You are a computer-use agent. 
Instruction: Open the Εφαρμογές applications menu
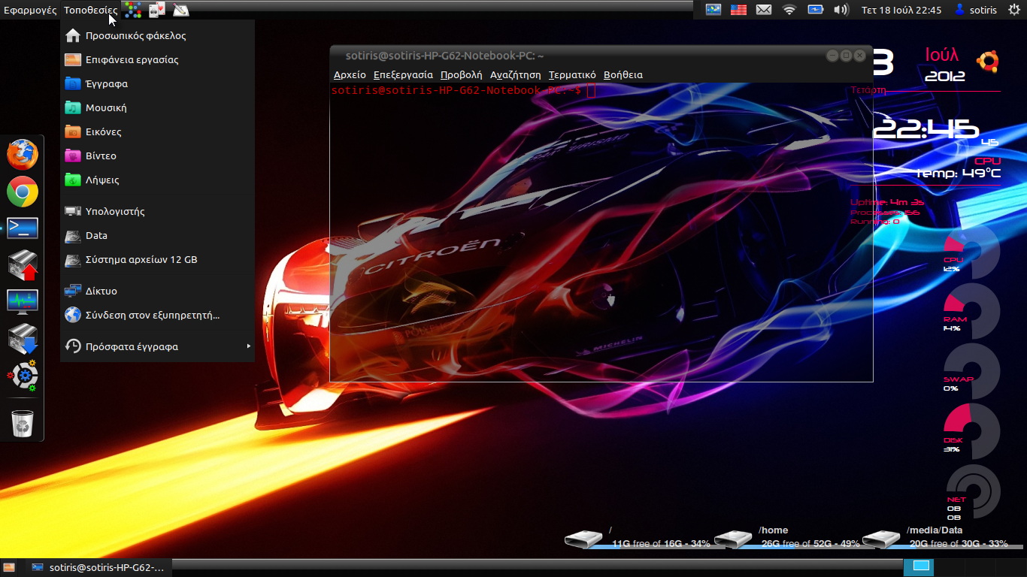pos(30,10)
